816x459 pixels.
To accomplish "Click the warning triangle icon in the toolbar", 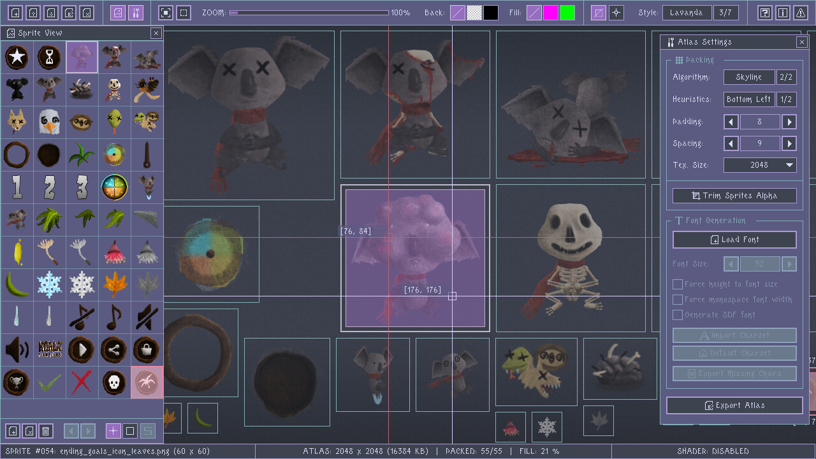I will click(x=801, y=12).
